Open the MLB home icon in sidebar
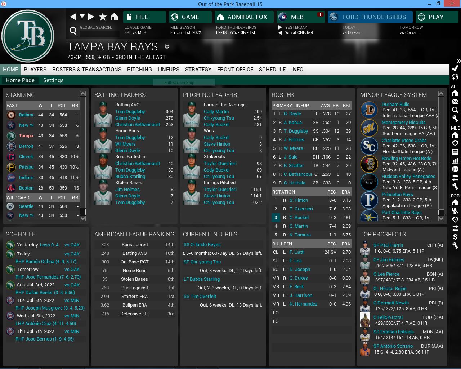 (455, 135)
